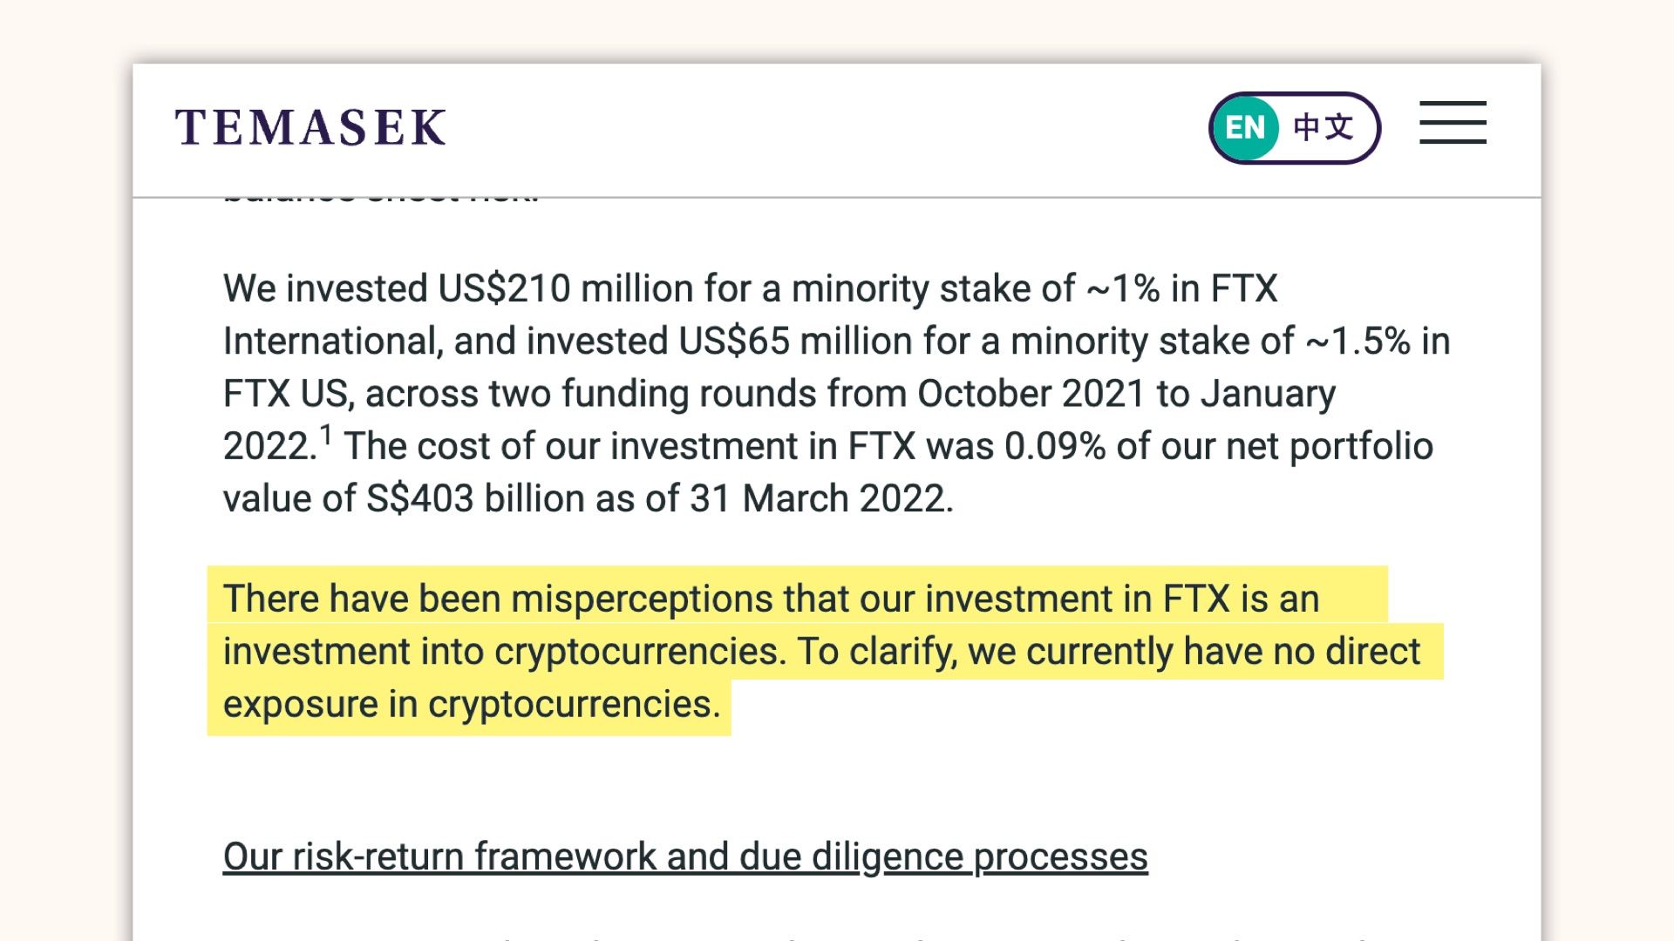Click the '~1.5%' stake figure
The width and height of the screenshot is (1674, 941).
point(1358,341)
